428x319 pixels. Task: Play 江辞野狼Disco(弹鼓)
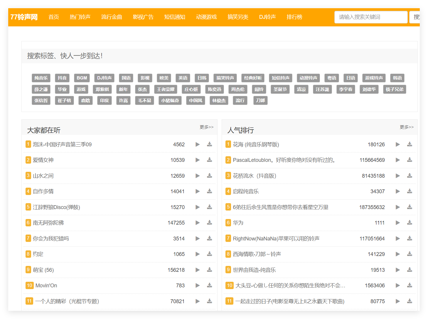(198, 207)
